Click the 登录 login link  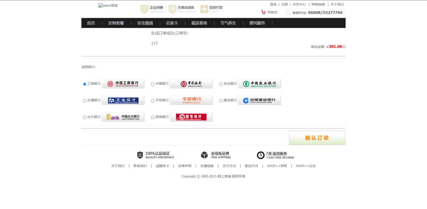point(273,5)
